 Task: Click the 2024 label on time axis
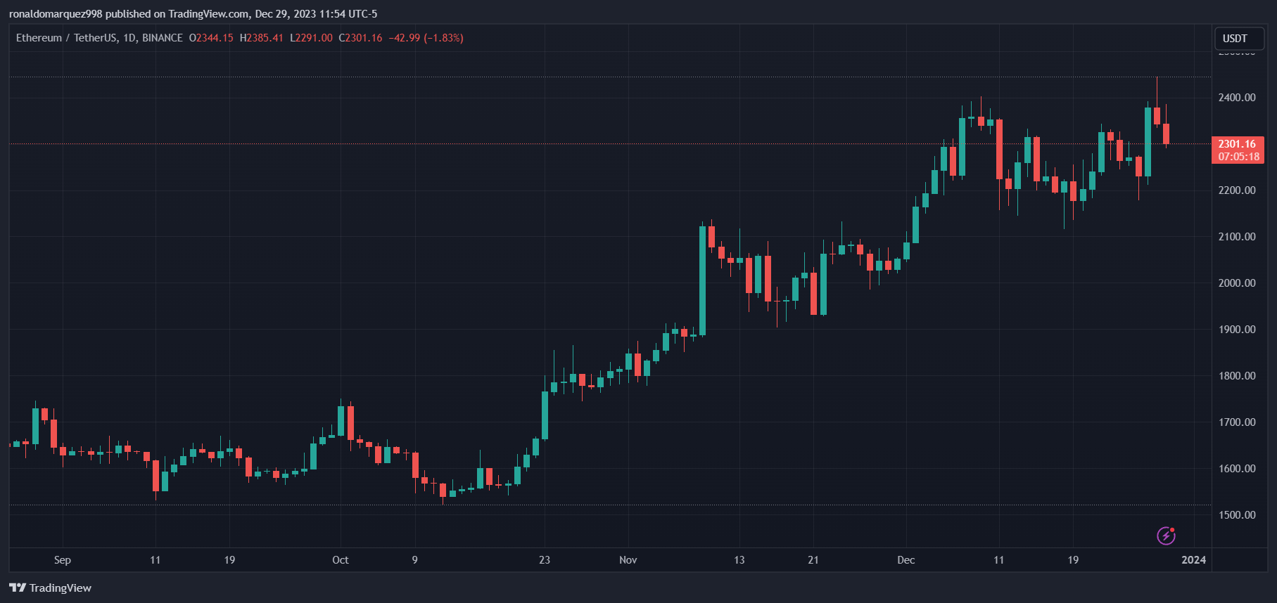click(1194, 560)
